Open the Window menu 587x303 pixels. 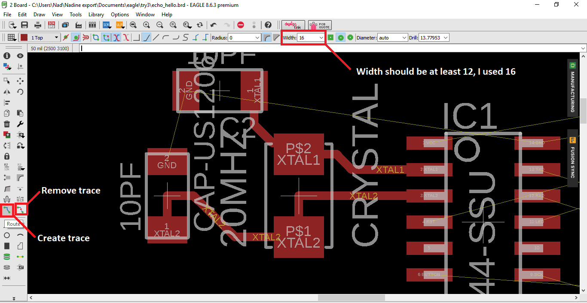click(x=145, y=15)
